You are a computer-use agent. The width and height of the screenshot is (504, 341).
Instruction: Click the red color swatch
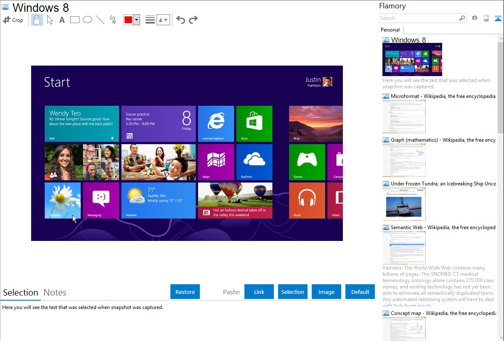[128, 20]
